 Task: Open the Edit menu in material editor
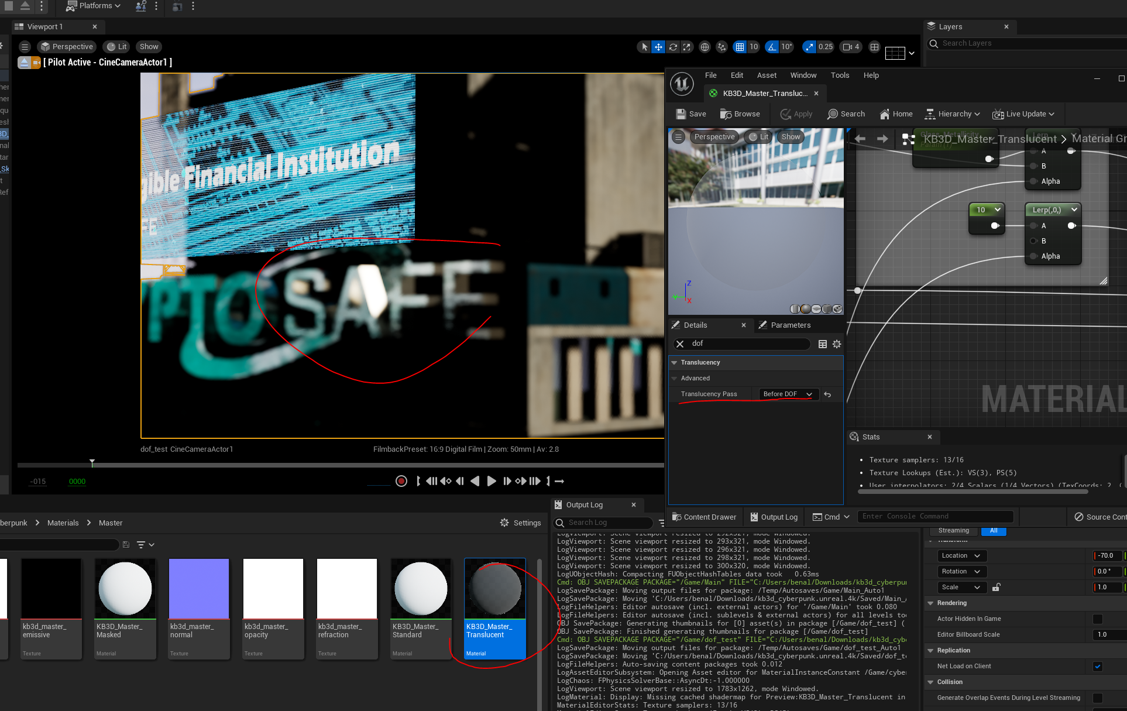[x=737, y=75]
